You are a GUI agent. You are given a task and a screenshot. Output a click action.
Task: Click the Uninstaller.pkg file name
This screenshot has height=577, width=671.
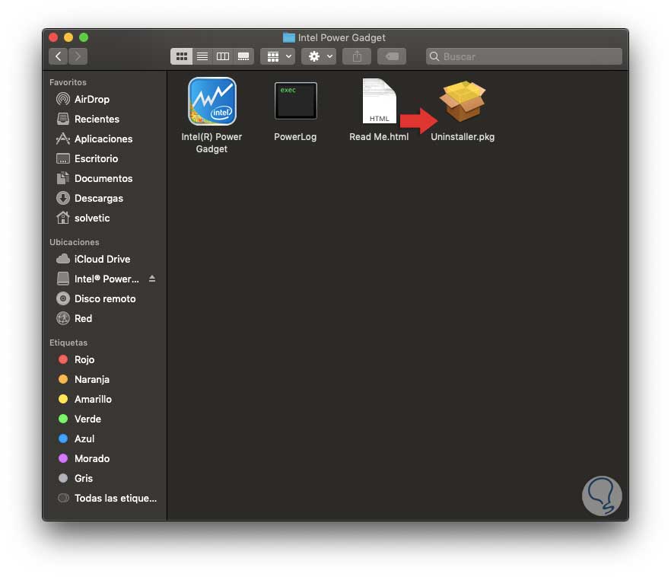(x=463, y=137)
